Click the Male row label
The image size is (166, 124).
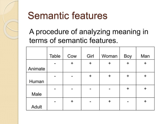pos(37,94)
